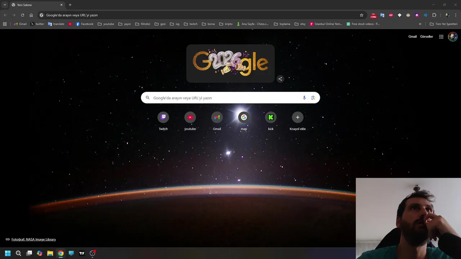Open the Tüm Yer İşaretleri folder
The width and height of the screenshot is (461, 259).
(x=443, y=24)
